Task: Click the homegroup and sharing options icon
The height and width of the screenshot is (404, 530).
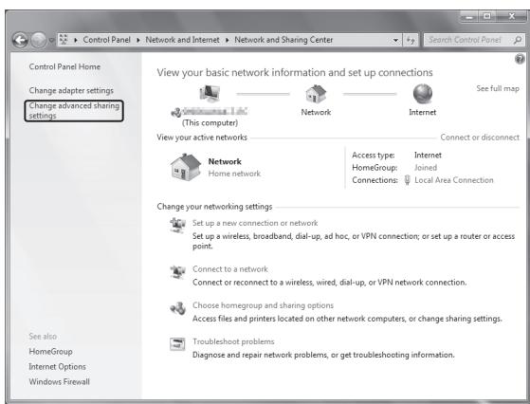Action: [178, 308]
